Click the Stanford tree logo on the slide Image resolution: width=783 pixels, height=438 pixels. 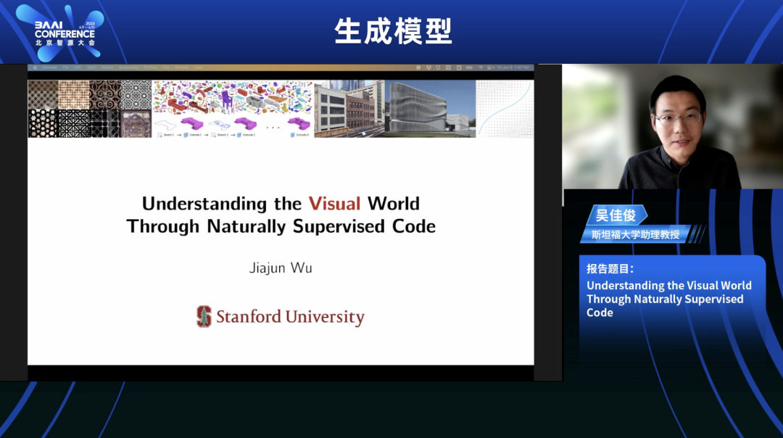click(x=204, y=316)
